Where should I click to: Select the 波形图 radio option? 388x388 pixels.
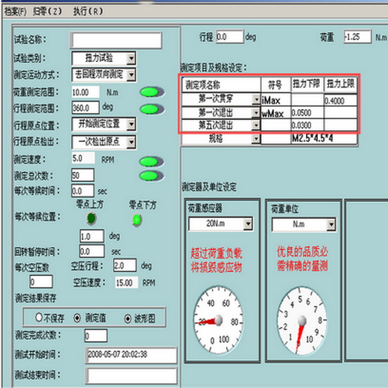point(128,318)
